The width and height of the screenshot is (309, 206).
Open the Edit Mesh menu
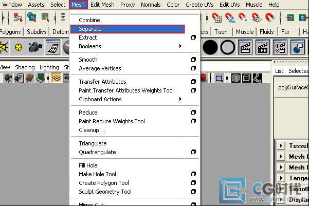click(102, 5)
